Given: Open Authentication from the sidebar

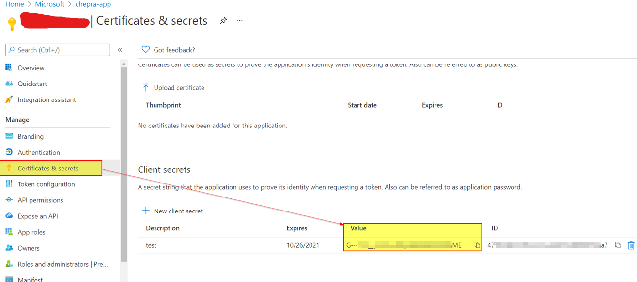Looking at the screenshot, I should pyautogui.click(x=39, y=152).
